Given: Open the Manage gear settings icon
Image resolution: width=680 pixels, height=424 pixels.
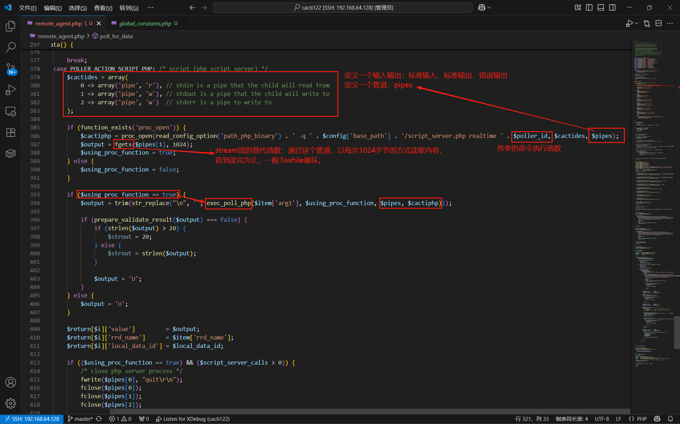Looking at the screenshot, I should [11, 403].
